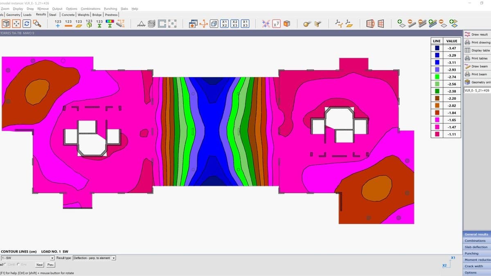Select the X2-X3 plane view
Screen dimensions: 491x276
[x=235, y=24]
